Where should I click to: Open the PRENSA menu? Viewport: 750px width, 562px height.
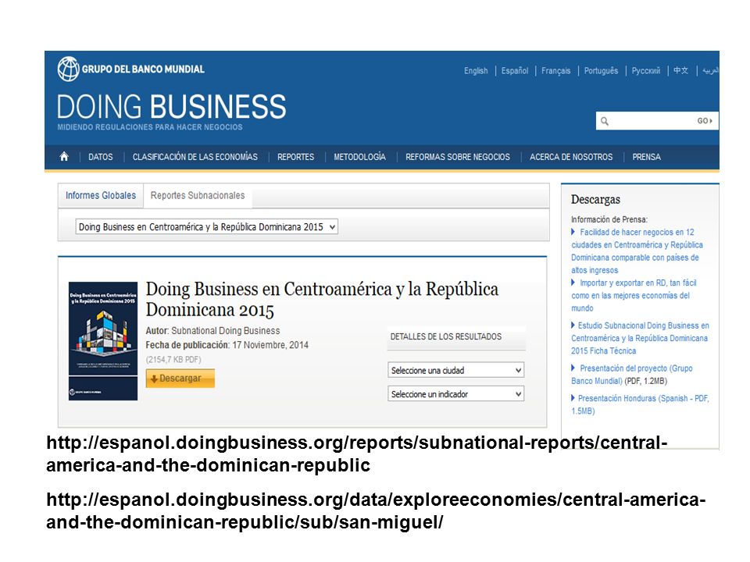(x=646, y=157)
